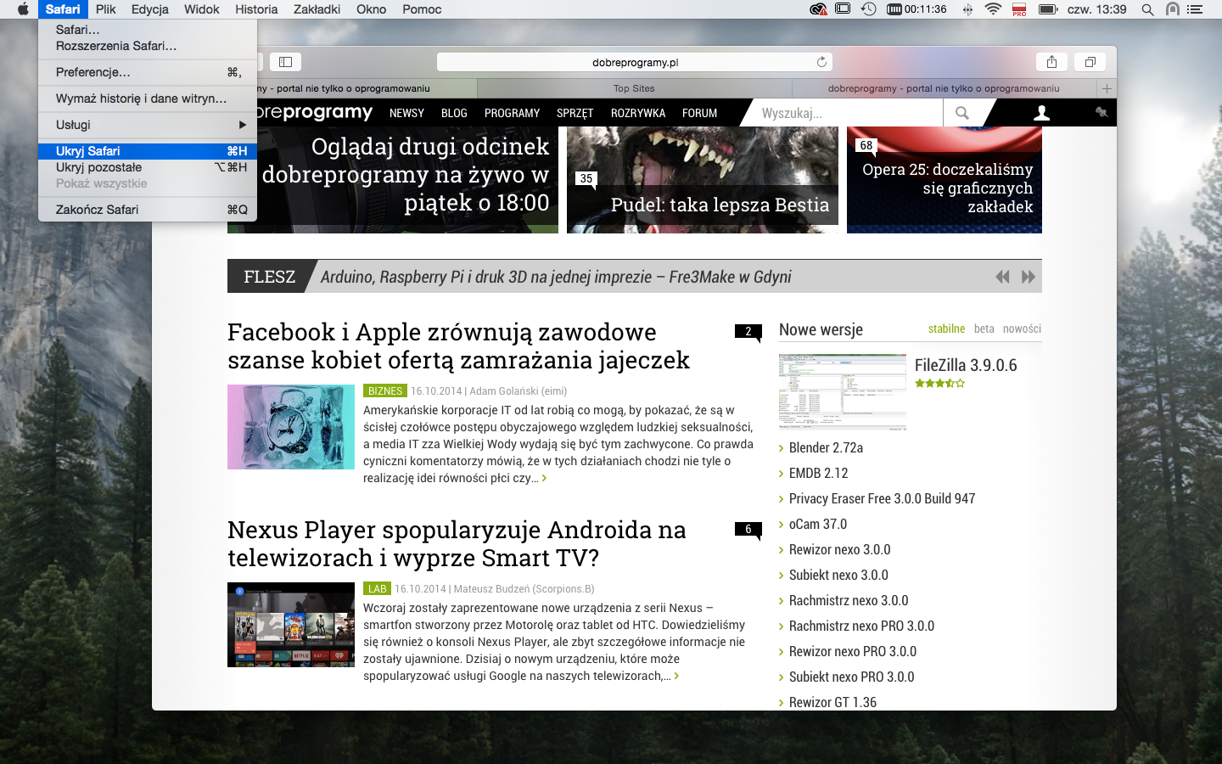
Task: Click the website search magnifier icon
Action: coord(961,113)
